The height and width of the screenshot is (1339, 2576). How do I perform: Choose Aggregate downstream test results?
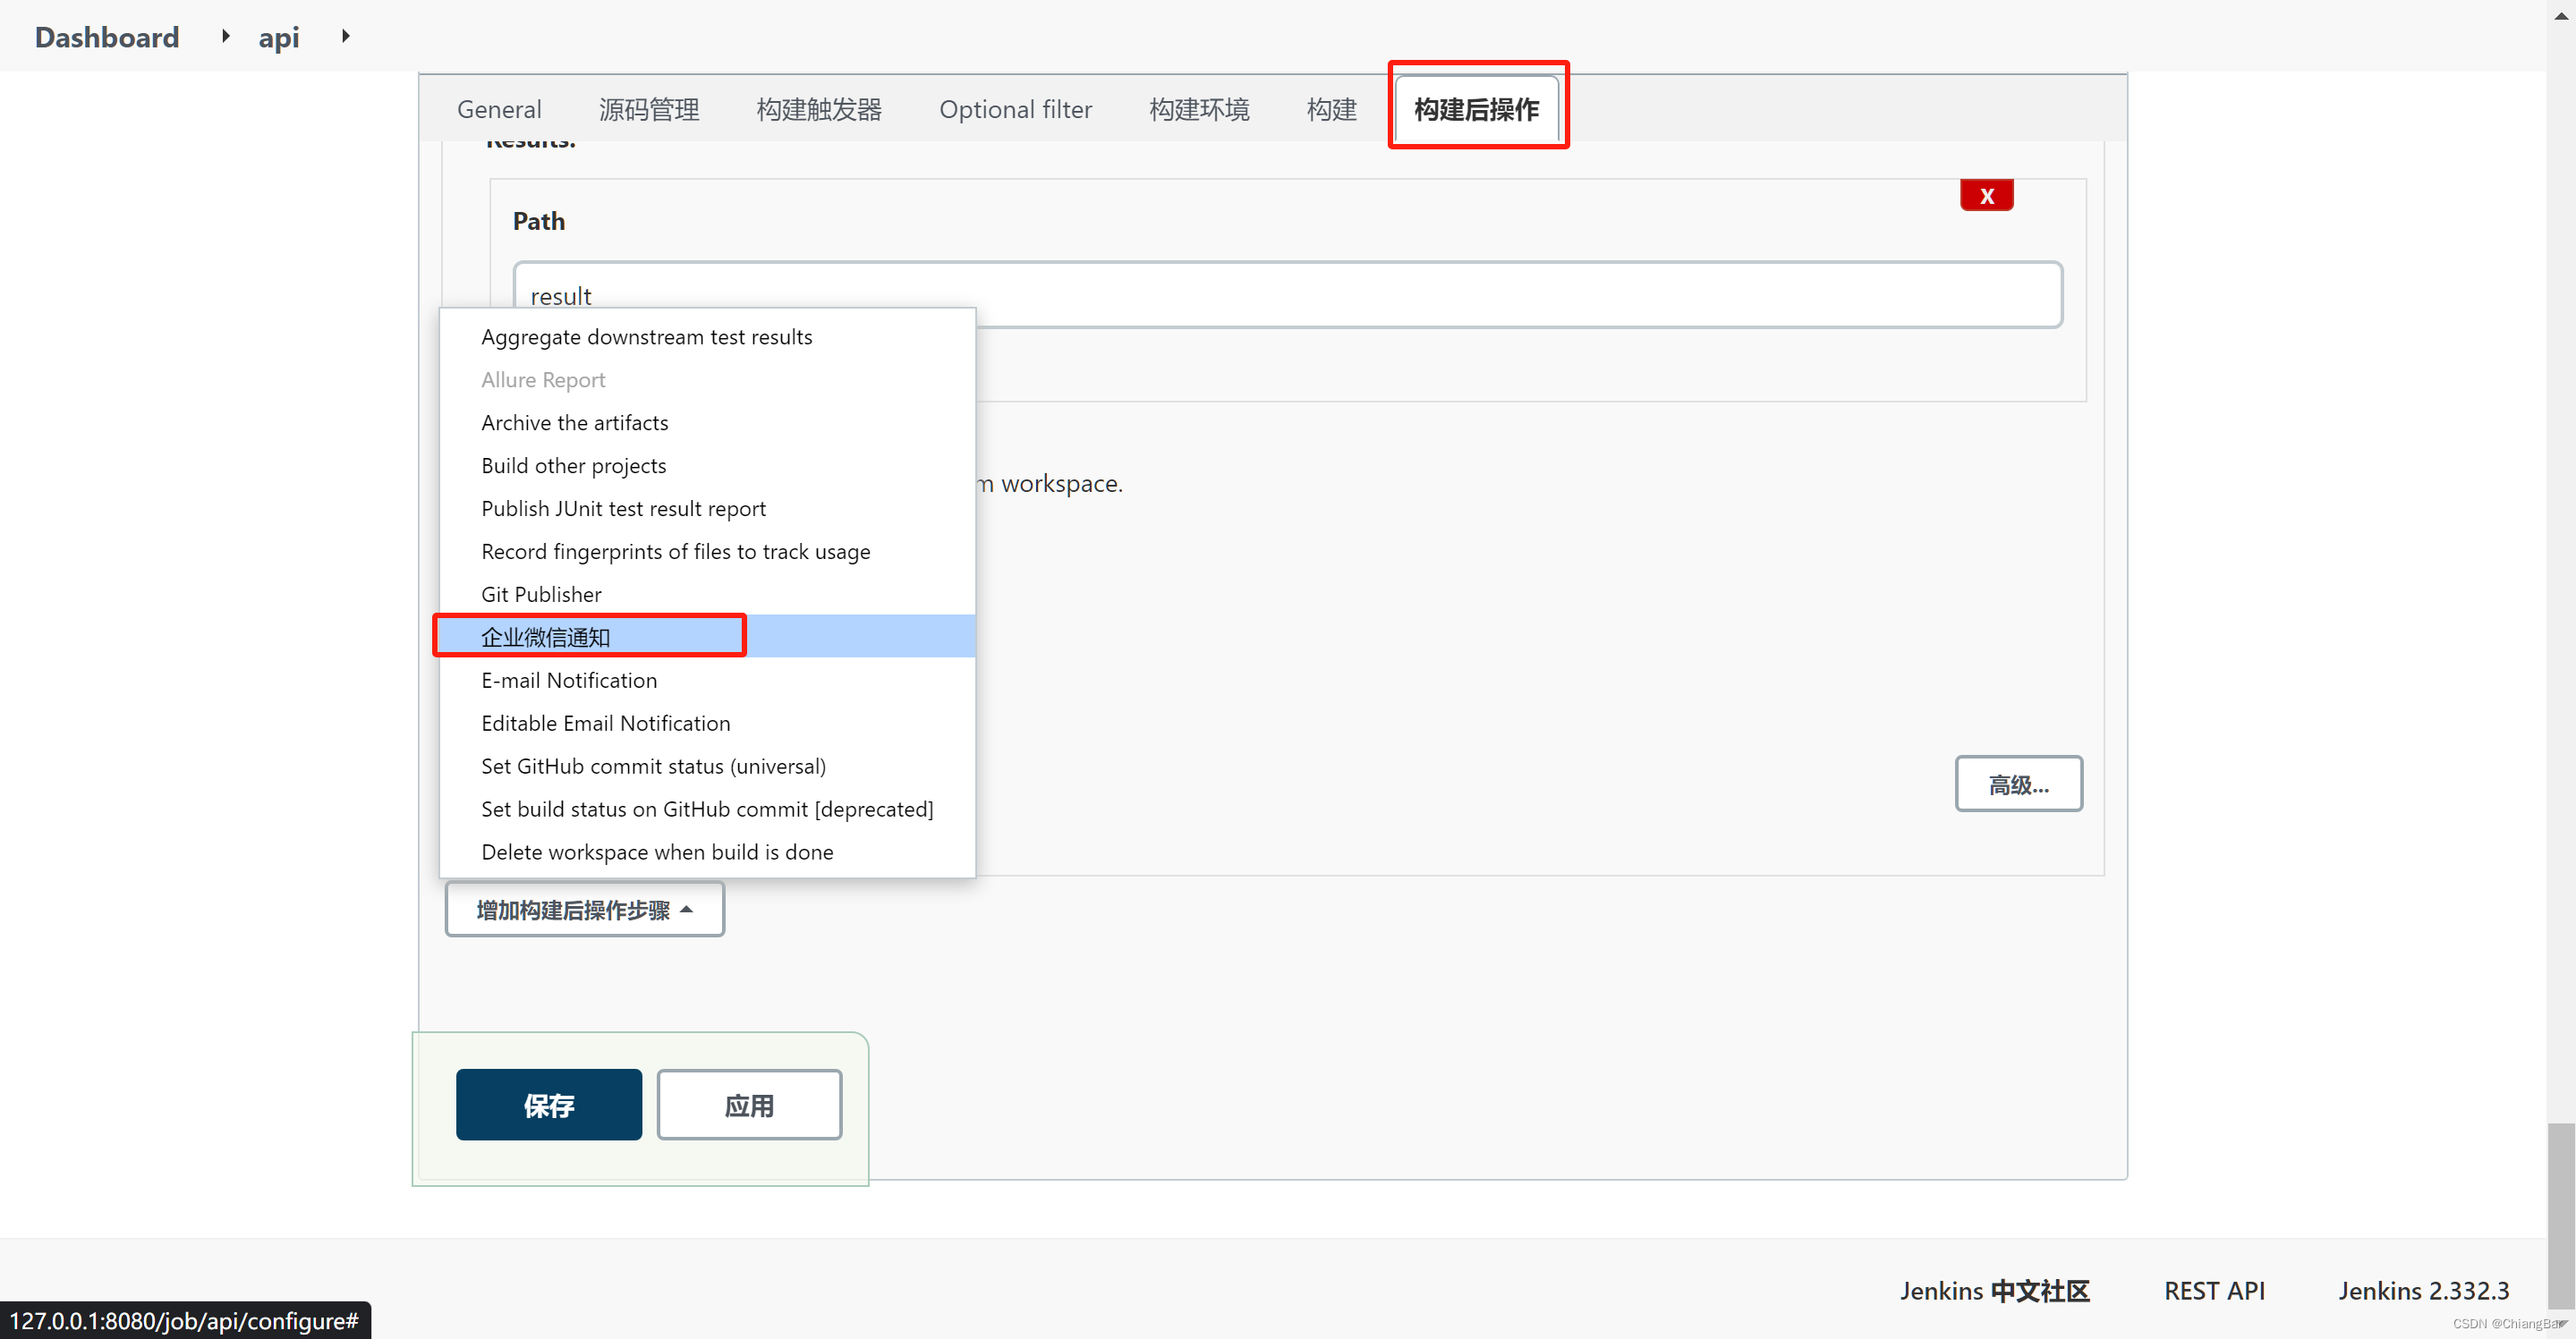(x=707, y=337)
